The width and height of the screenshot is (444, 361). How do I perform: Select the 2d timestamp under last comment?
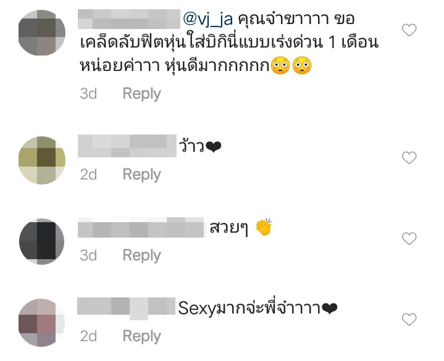click(88, 336)
